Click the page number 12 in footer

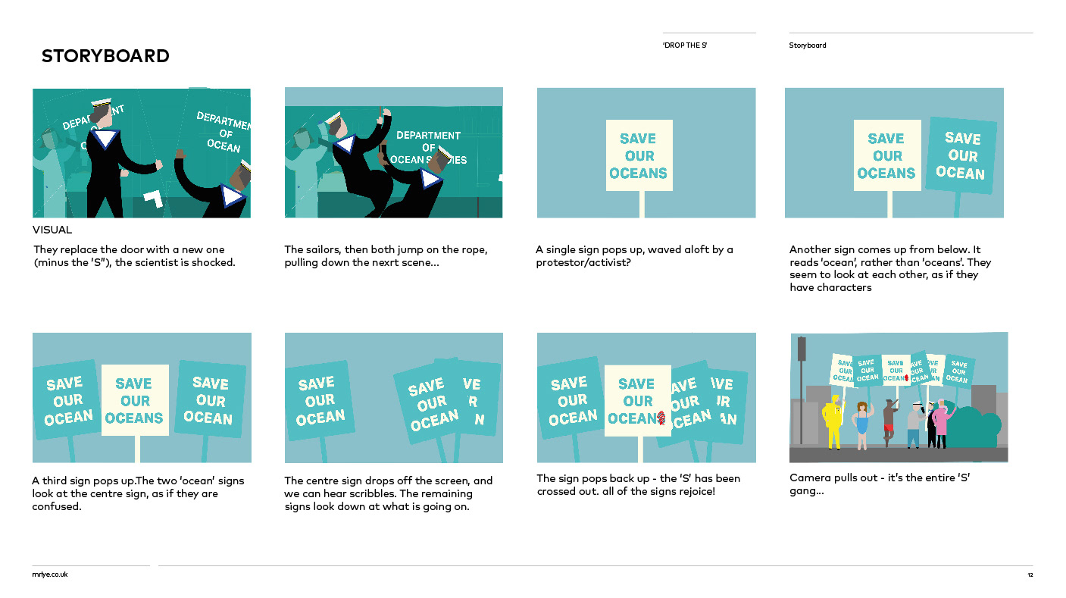click(1030, 575)
